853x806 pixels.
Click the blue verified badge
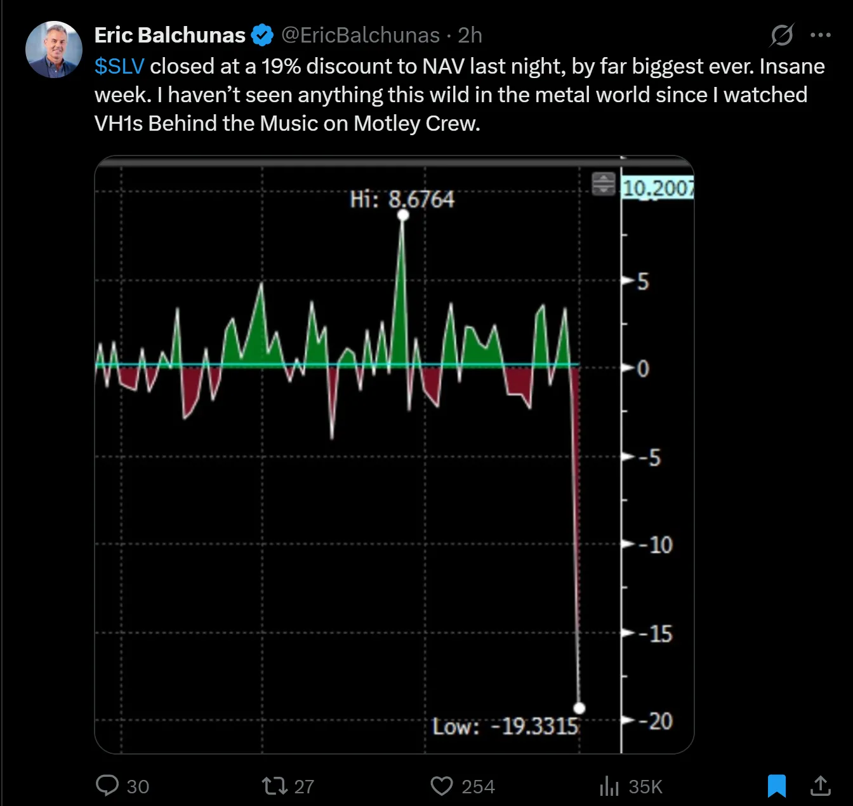262,36
